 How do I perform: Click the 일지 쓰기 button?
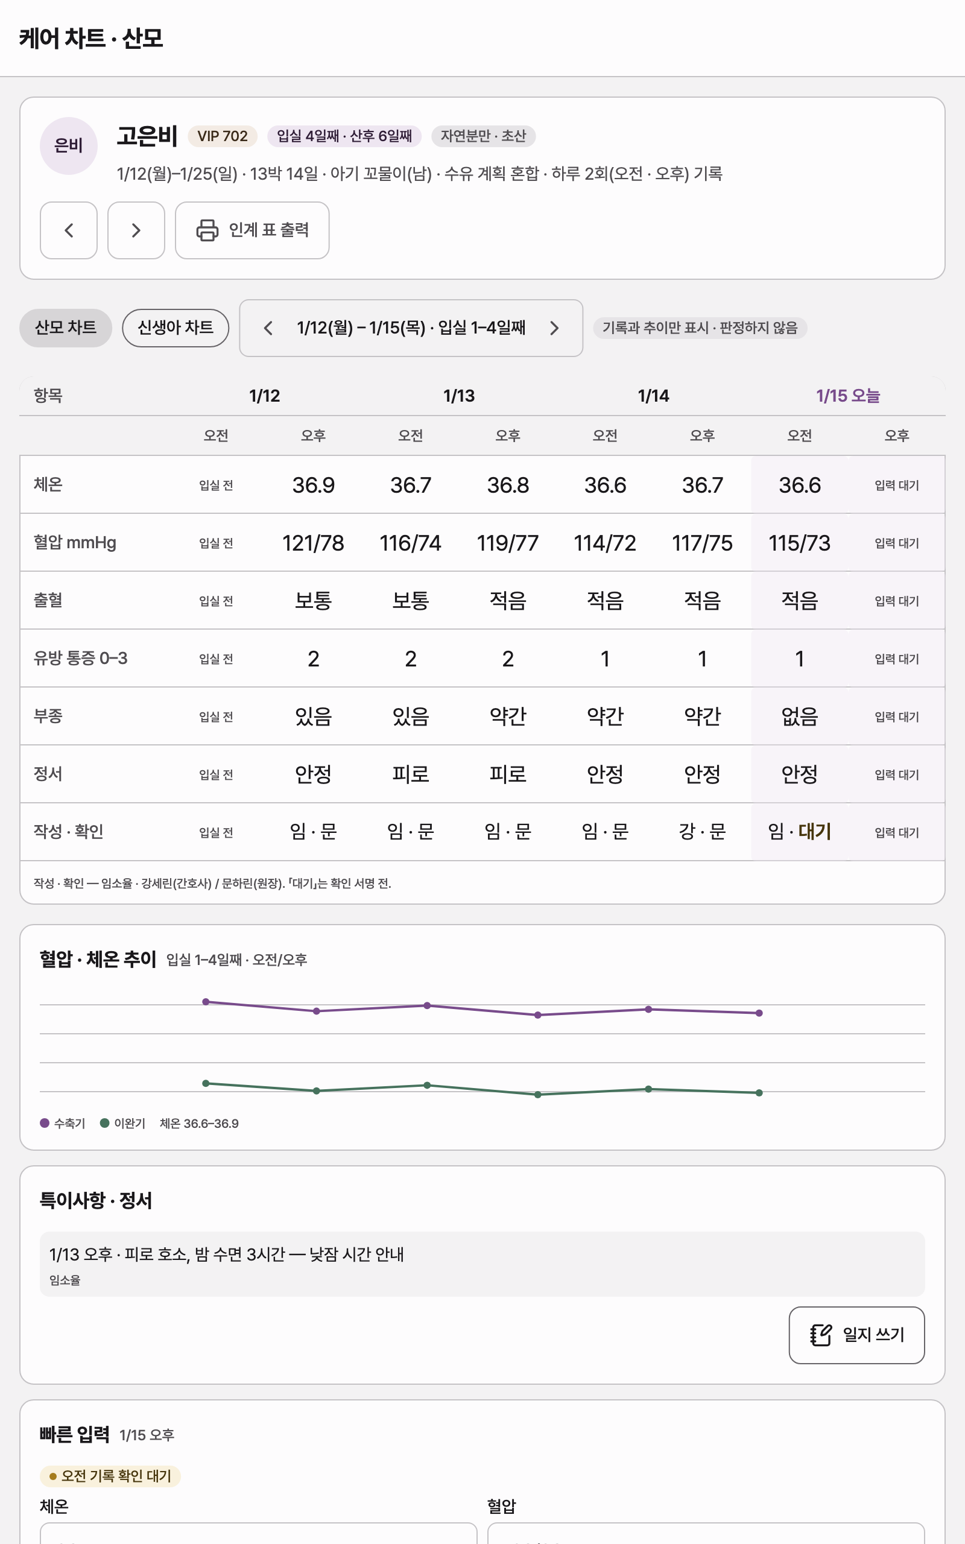click(x=856, y=1335)
